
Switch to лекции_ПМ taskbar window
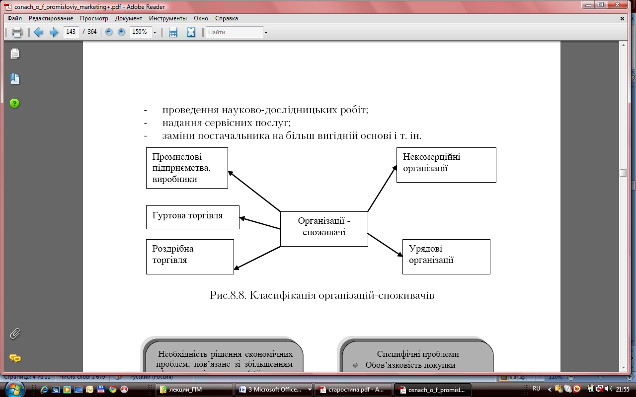[x=194, y=390]
